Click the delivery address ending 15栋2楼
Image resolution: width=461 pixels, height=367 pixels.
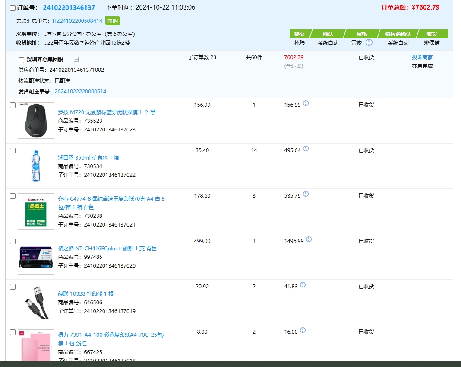click(87, 43)
